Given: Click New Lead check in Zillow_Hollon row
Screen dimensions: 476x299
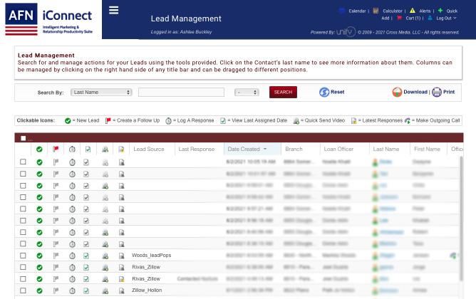Looking at the screenshot, I should (39, 290).
